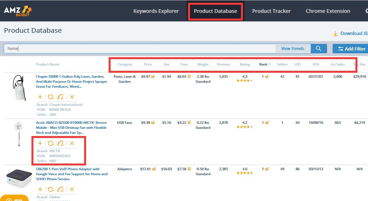
Task: Remove Chapin sprayer with X icon
Action: [72, 97]
